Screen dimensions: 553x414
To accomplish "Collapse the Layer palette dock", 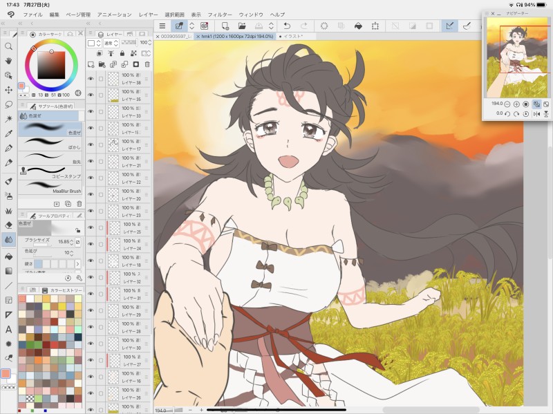I will tap(88, 23).
